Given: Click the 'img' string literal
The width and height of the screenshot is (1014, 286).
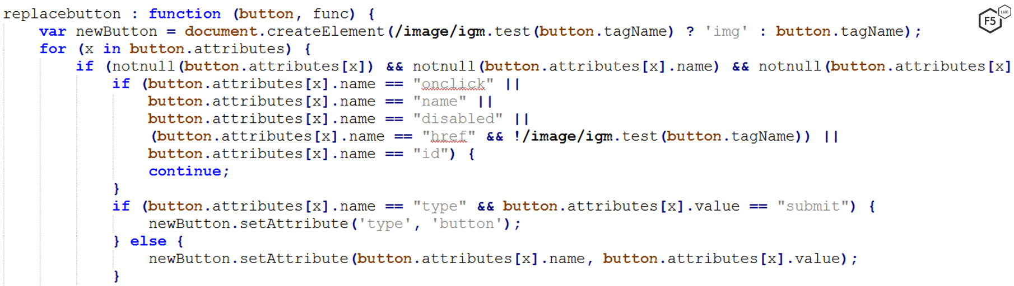Looking at the screenshot, I should tap(726, 32).
